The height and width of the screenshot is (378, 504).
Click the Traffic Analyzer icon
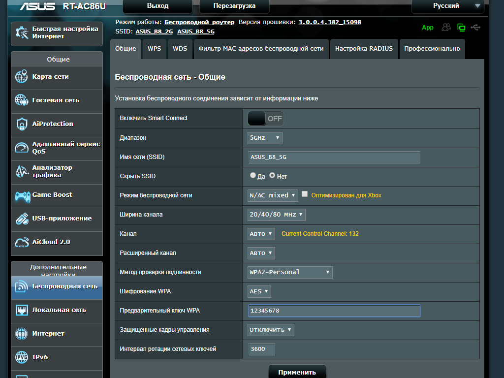point(22,171)
